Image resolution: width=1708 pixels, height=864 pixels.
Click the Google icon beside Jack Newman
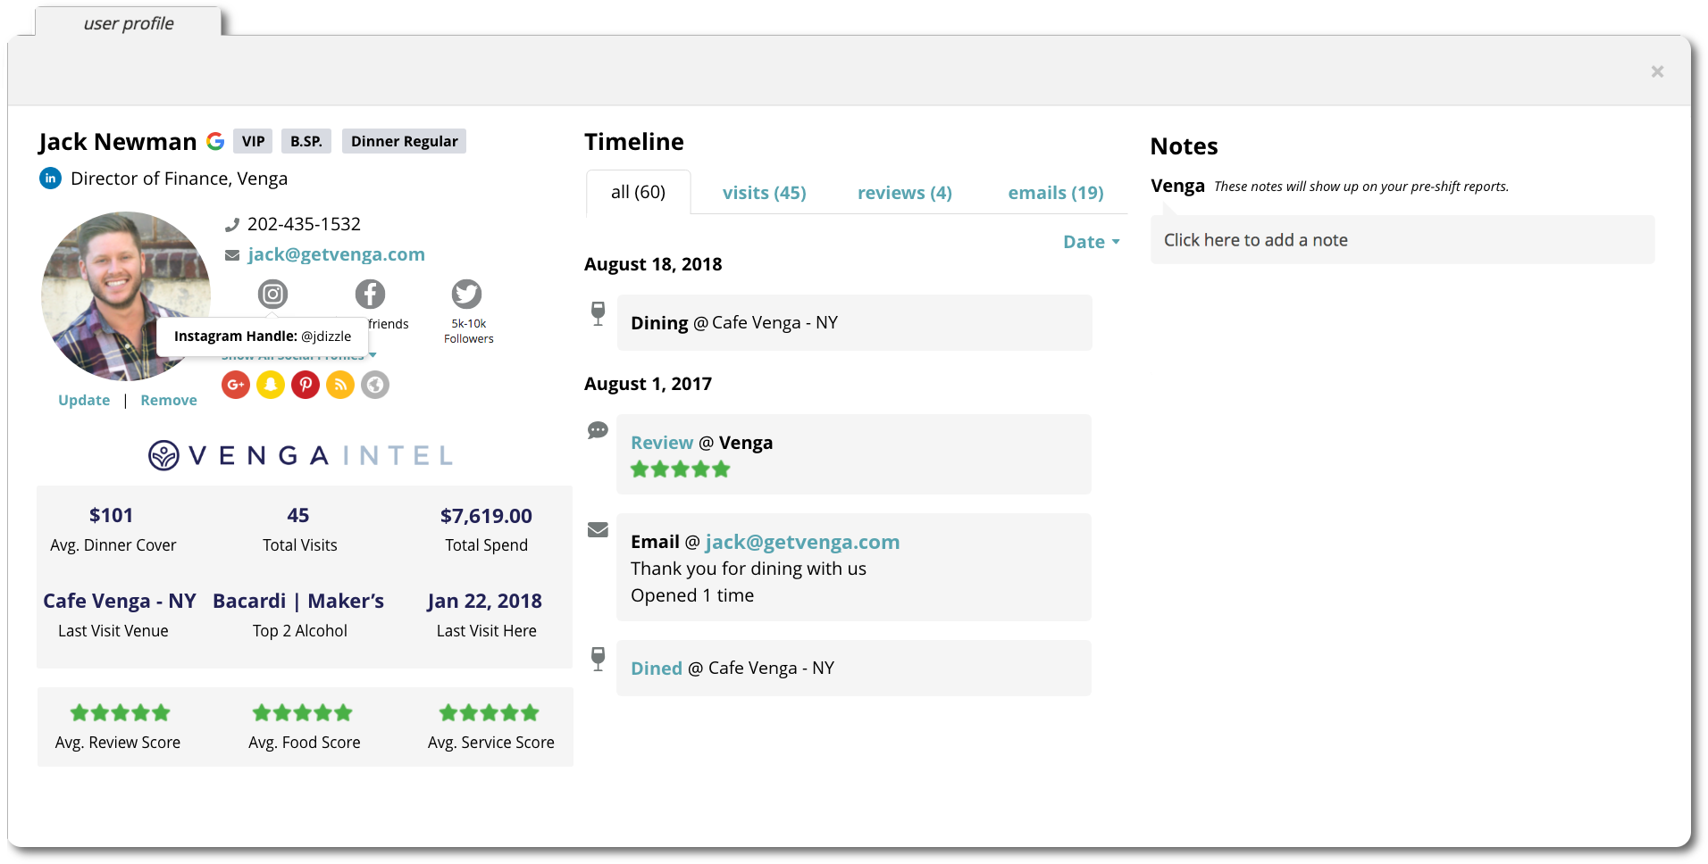215,141
